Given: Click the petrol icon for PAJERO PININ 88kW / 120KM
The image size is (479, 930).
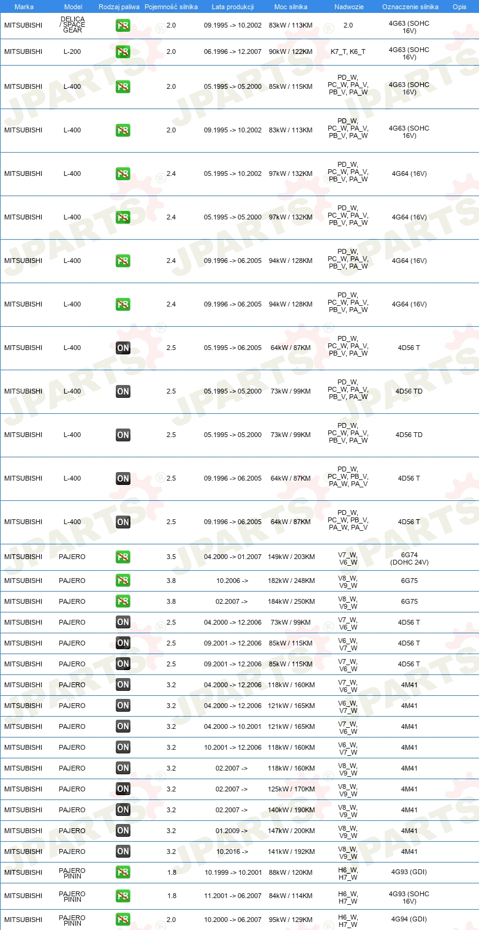Looking at the screenshot, I should pos(123,872).
